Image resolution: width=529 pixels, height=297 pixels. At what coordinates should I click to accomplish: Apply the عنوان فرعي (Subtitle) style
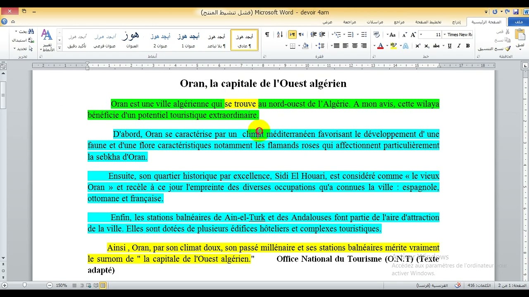(x=105, y=40)
